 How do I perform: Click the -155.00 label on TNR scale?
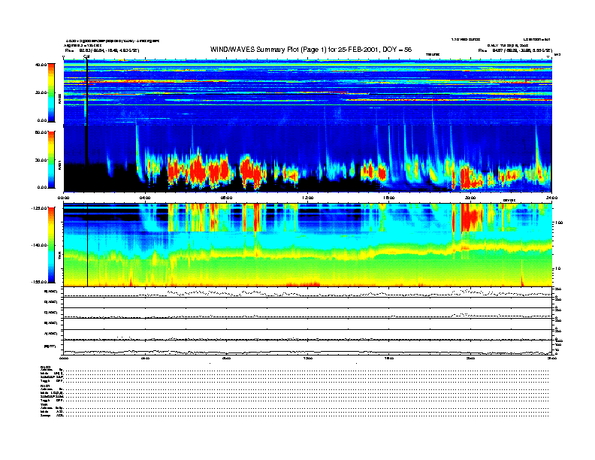40,282
